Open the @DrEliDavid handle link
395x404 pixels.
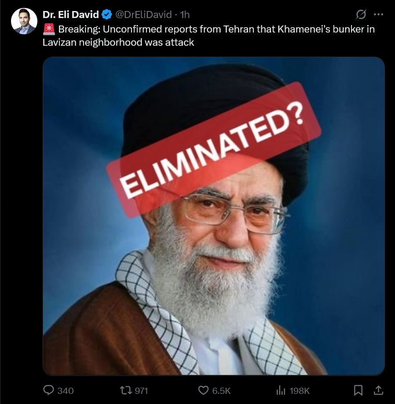(143, 15)
